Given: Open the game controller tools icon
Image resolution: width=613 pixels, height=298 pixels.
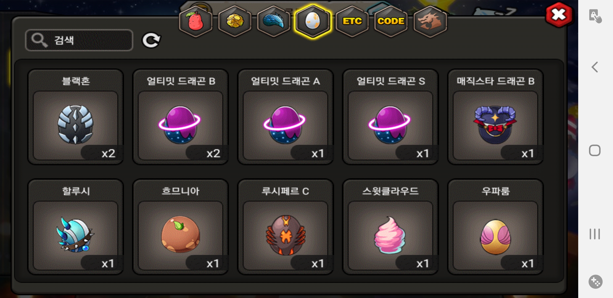Looking at the screenshot, I should [595, 282].
